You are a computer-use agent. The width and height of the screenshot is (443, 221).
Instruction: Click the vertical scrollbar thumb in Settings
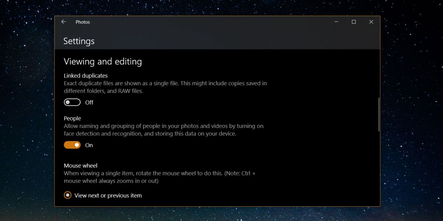(x=378, y=114)
